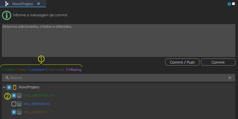Toggle the NovoProjeto root checkbox
This screenshot has width=238, height=119.
click(x=9, y=87)
